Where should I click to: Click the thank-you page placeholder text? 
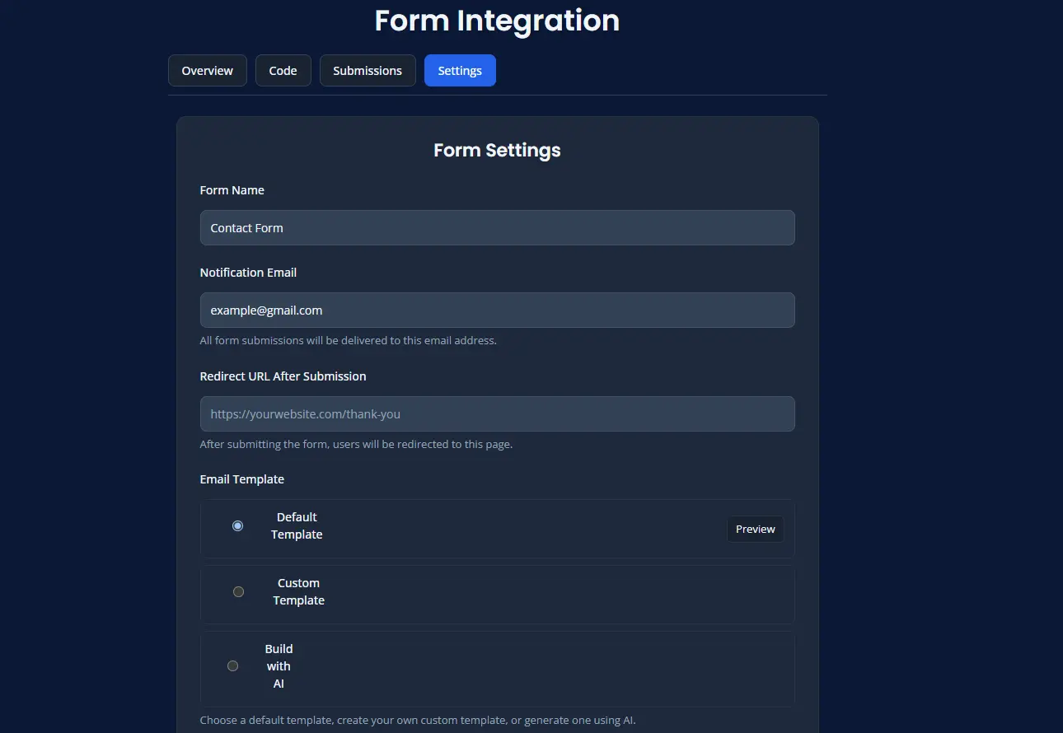(305, 413)
